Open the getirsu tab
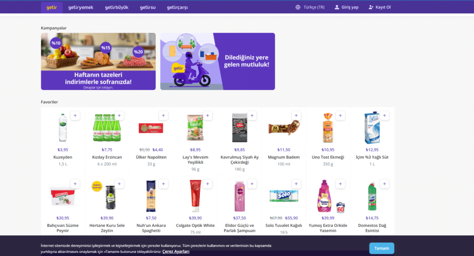 (x=148, y=7)
